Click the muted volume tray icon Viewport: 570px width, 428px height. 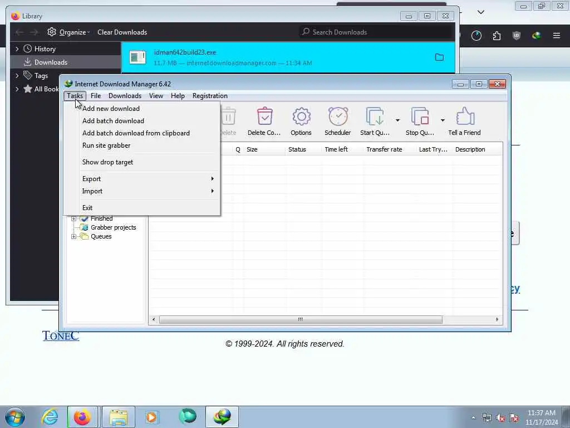(500, 418)
